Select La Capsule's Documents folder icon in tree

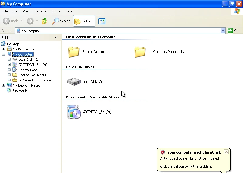click(15, 80)
